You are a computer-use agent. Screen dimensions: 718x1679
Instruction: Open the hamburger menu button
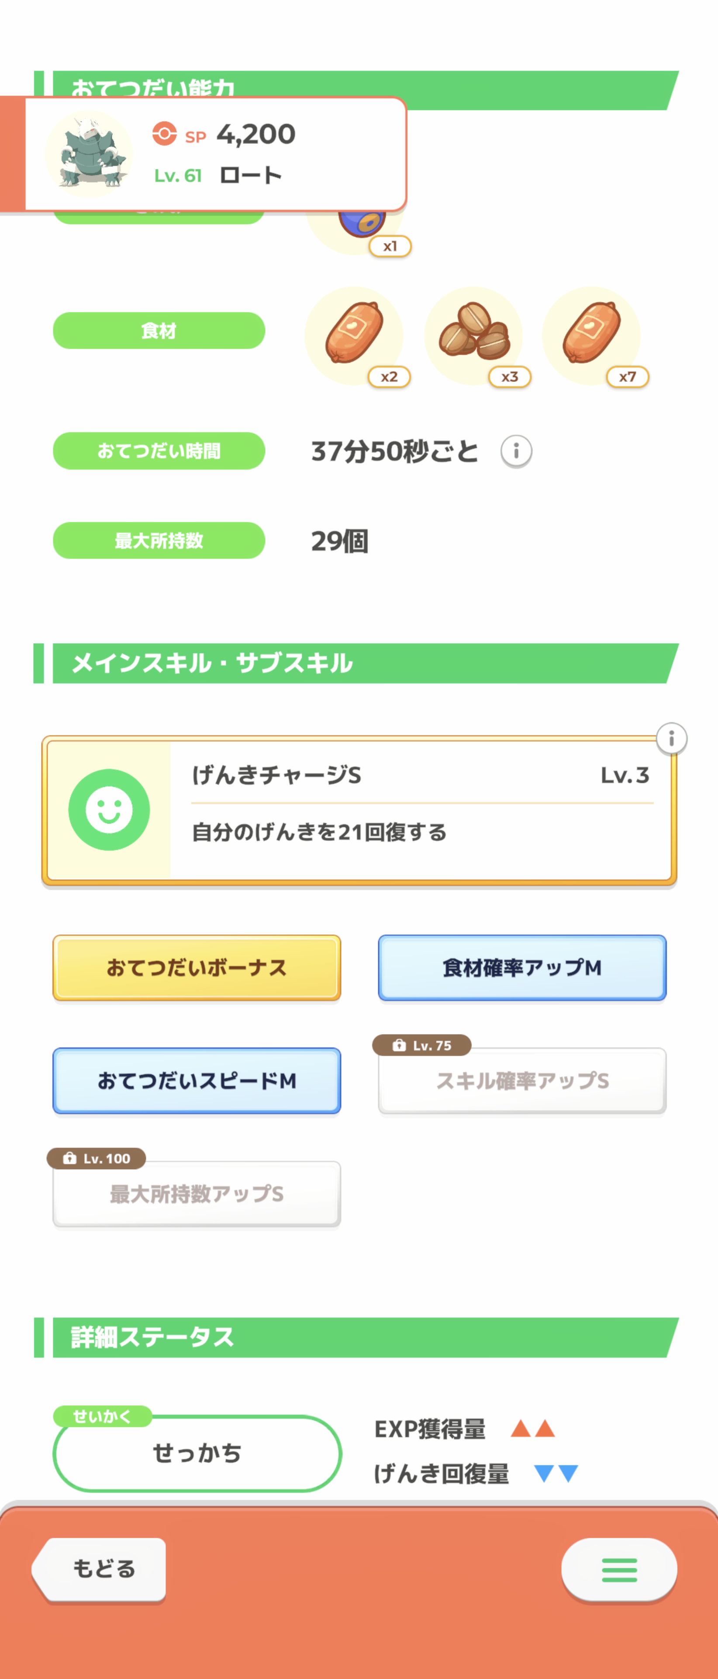619,1570
